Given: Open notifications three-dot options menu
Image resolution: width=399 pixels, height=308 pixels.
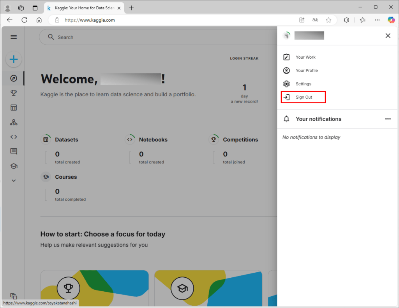Looking at the screenshot, I should point(388,119).
